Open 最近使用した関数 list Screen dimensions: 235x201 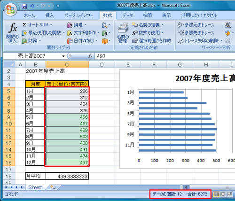pos(43,33)
